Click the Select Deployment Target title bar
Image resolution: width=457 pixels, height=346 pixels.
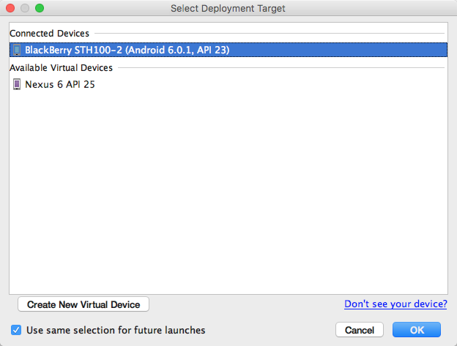pyautogui.click(x=228, y=8)
